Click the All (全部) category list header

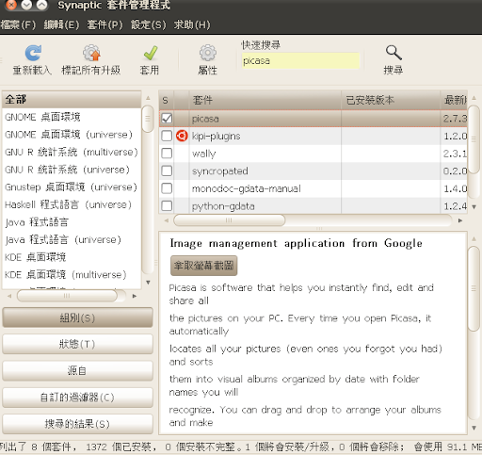coord(72,100)
